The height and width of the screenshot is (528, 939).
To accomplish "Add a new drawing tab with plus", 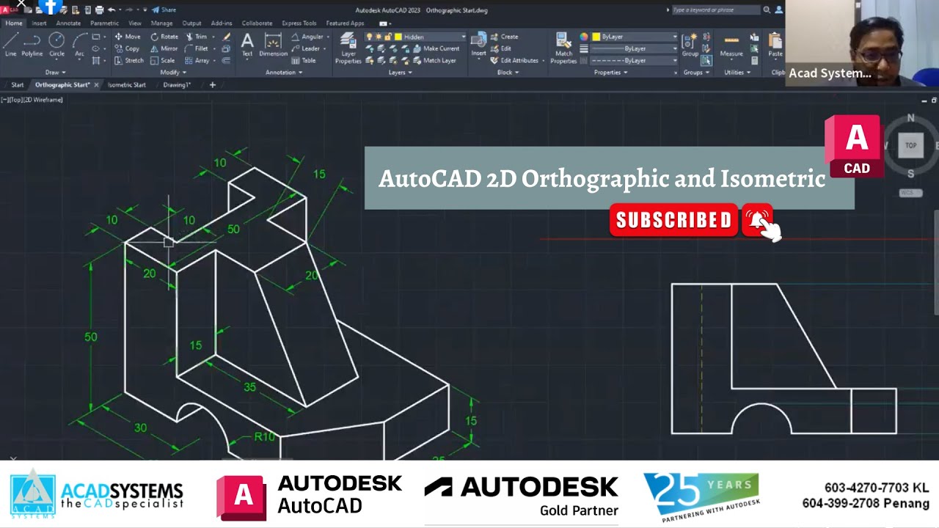I will tap(213, 84).
